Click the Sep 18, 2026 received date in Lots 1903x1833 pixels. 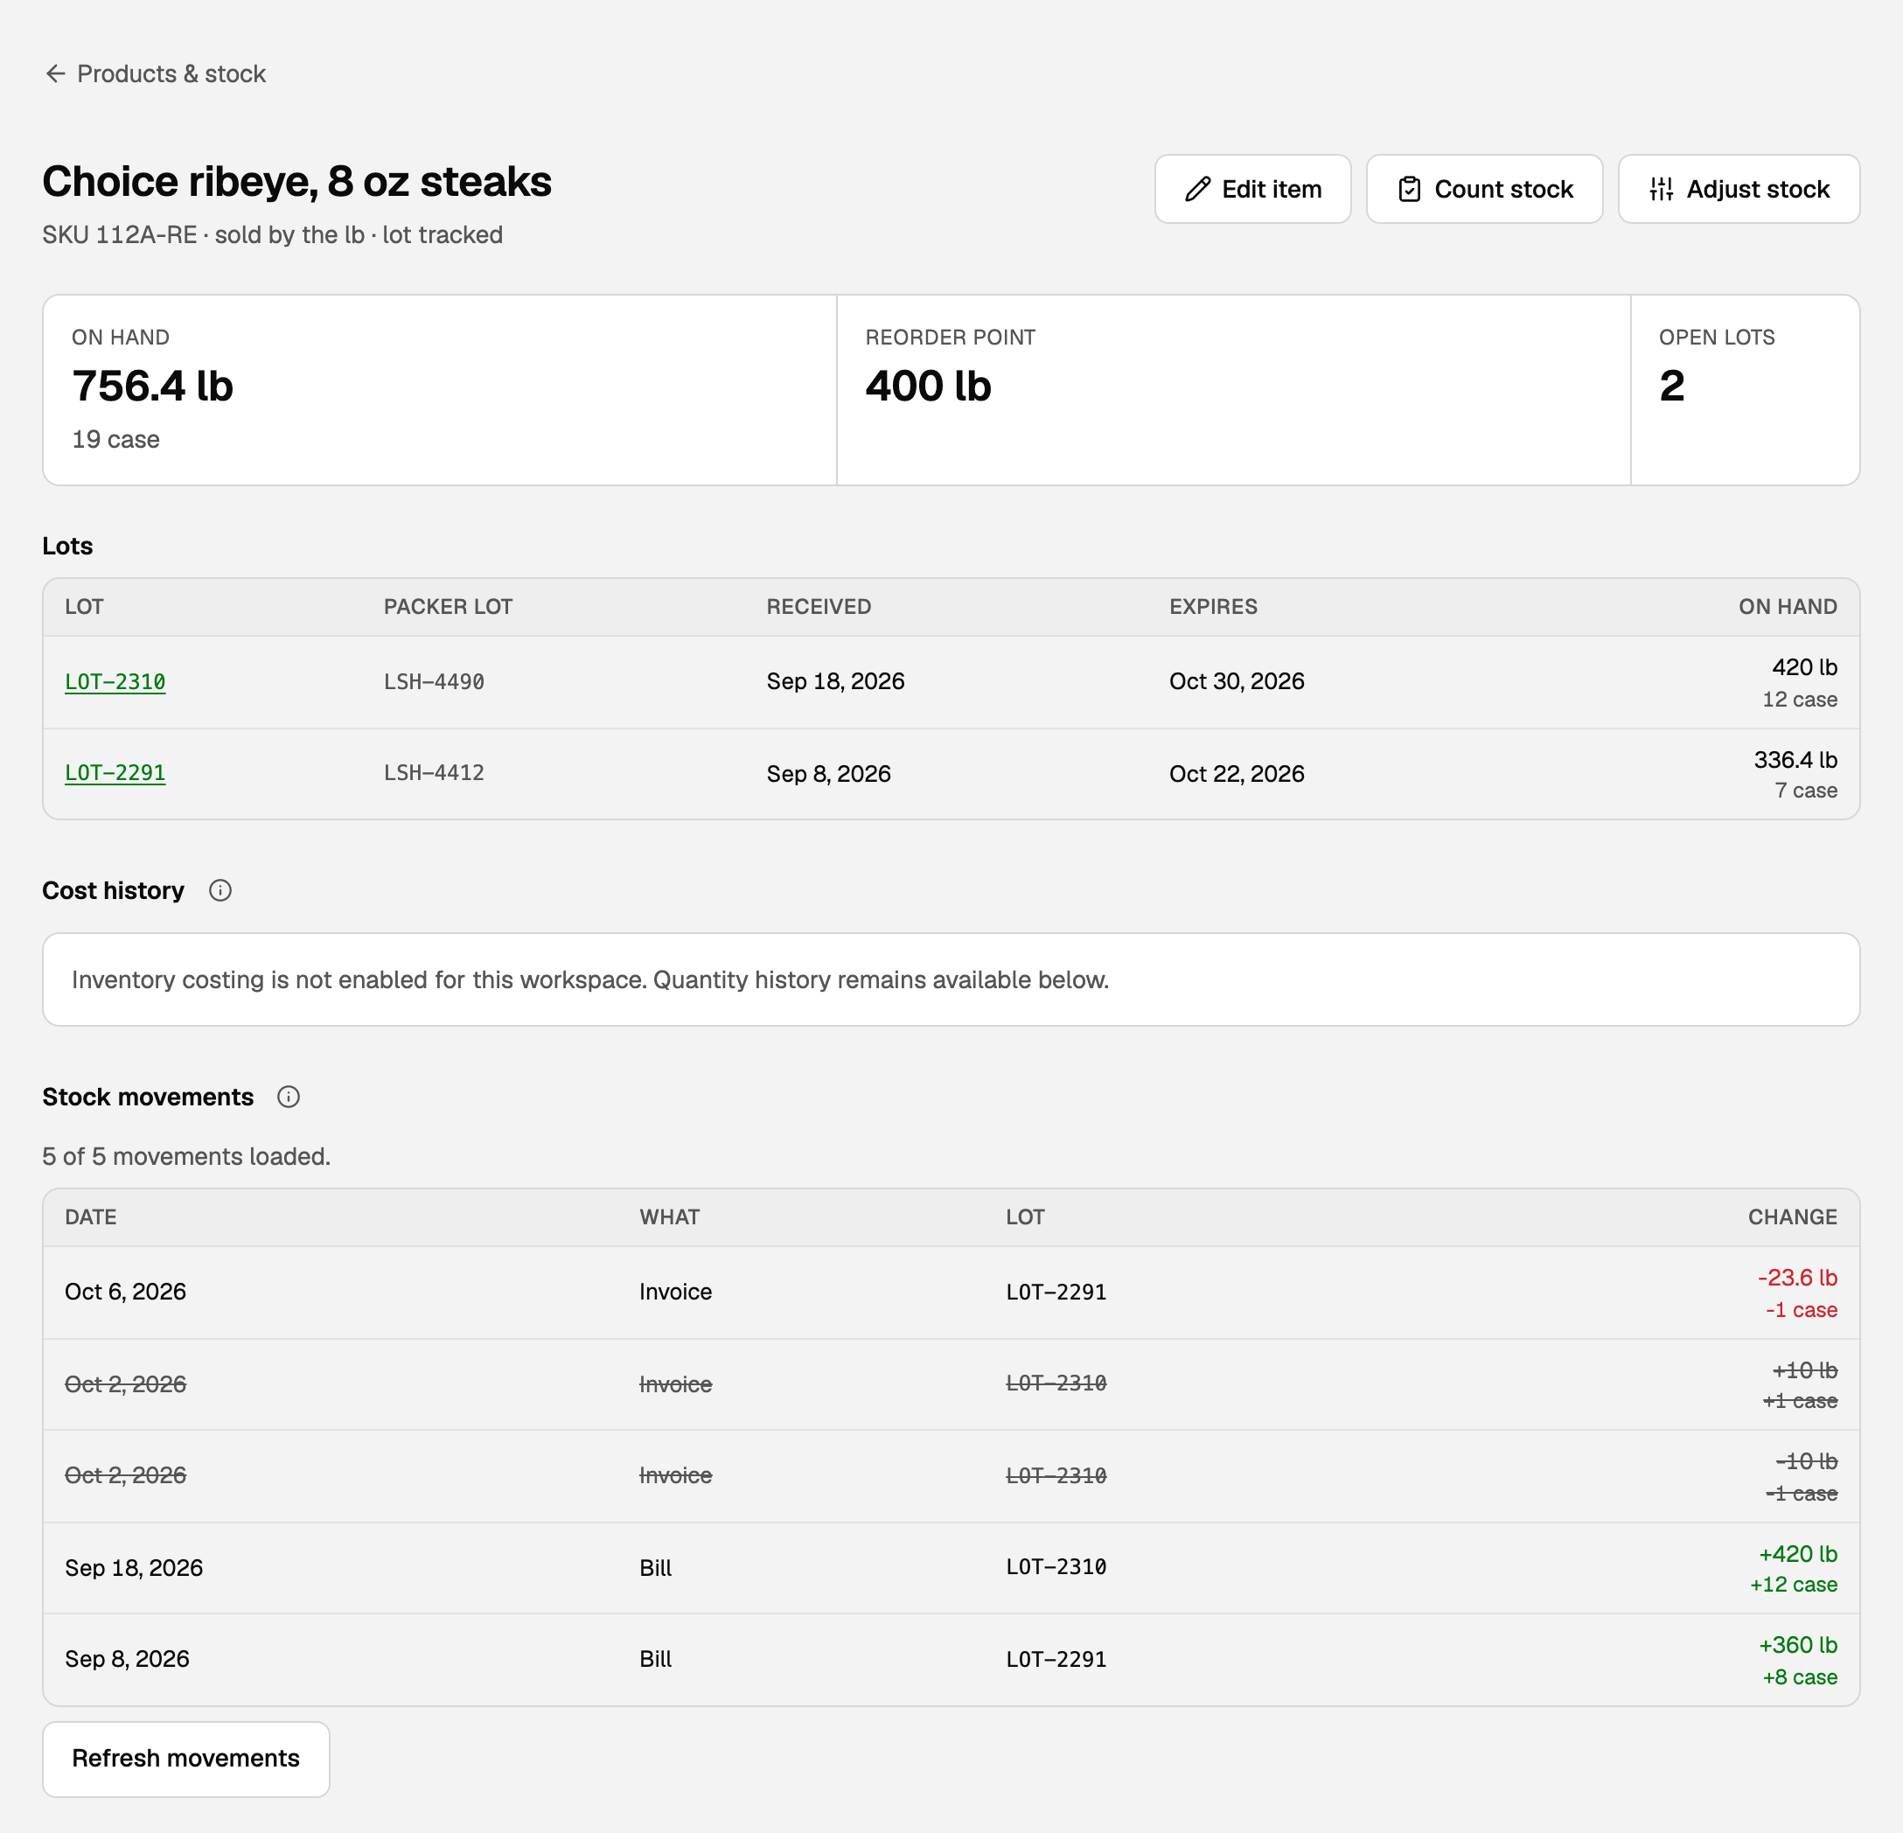[x=835, y=681]
